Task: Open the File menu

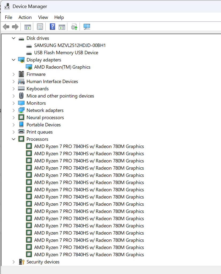Action: (x=8, y=17)
